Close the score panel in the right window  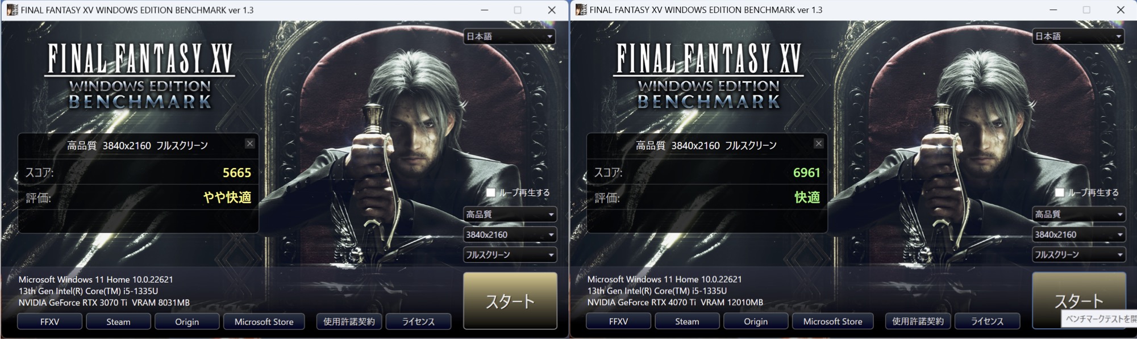point(819,144)
